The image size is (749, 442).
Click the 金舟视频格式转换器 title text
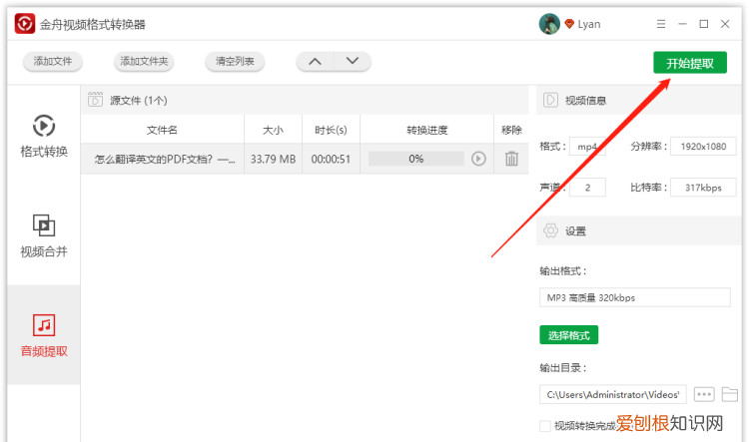point(92,24)
